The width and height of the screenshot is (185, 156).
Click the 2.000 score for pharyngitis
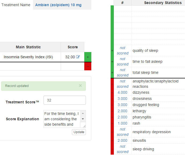point(122,117)
